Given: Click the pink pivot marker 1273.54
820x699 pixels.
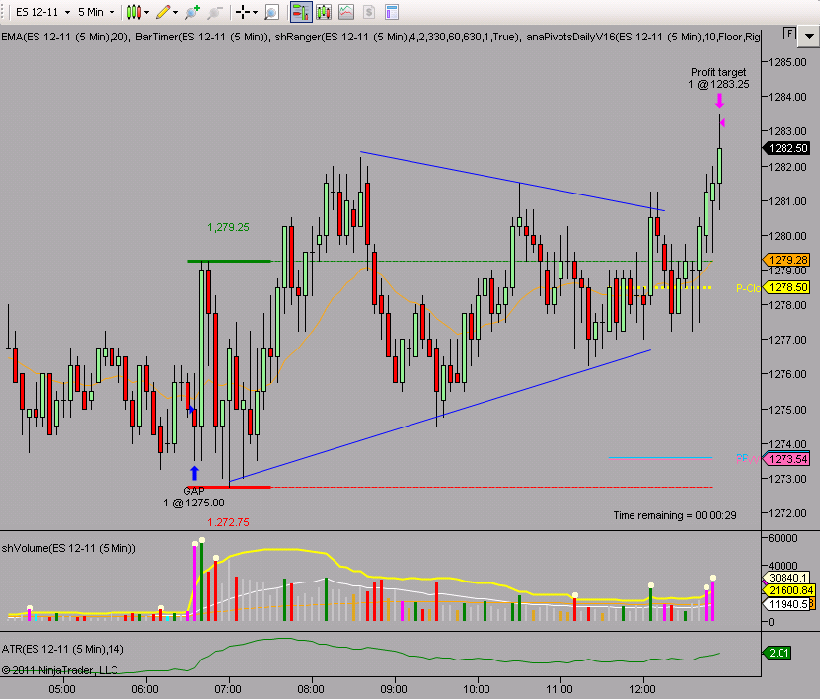Looking at the screenshot, I should coord(787,459).
